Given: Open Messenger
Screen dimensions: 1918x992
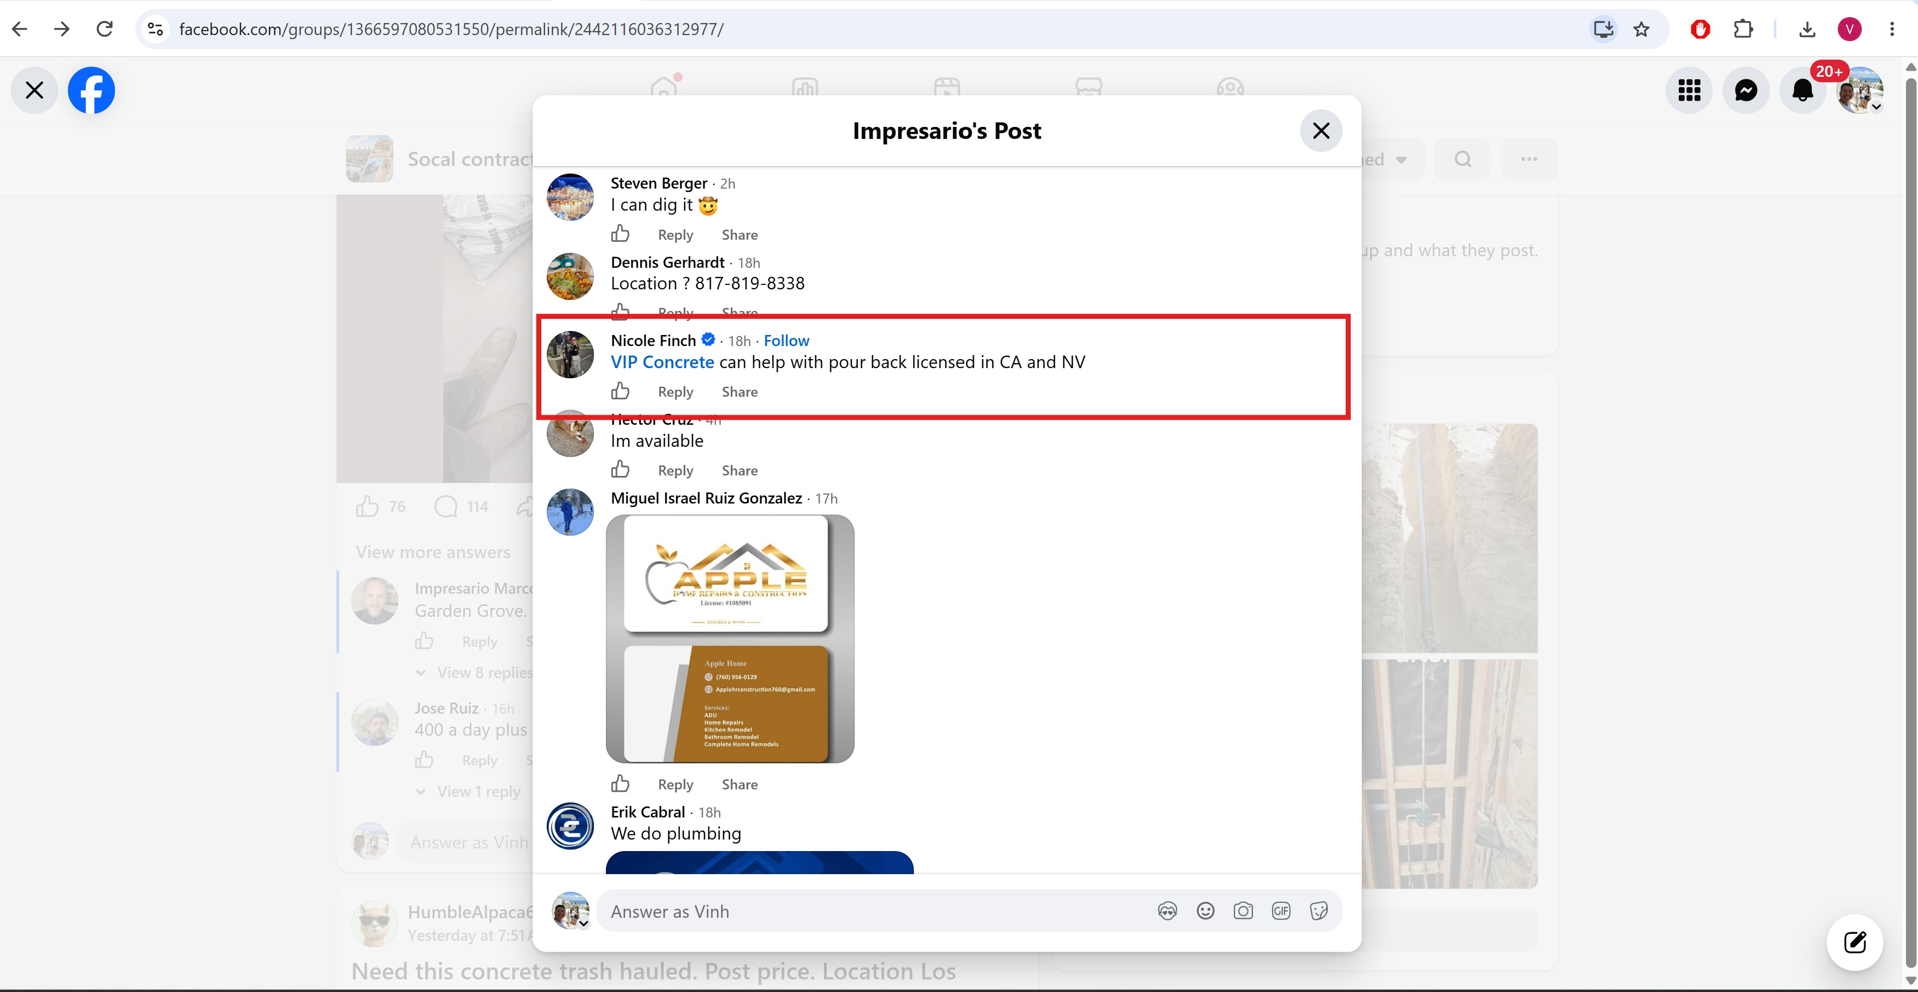Looking at the screenshot, I should coord(1746,90).
